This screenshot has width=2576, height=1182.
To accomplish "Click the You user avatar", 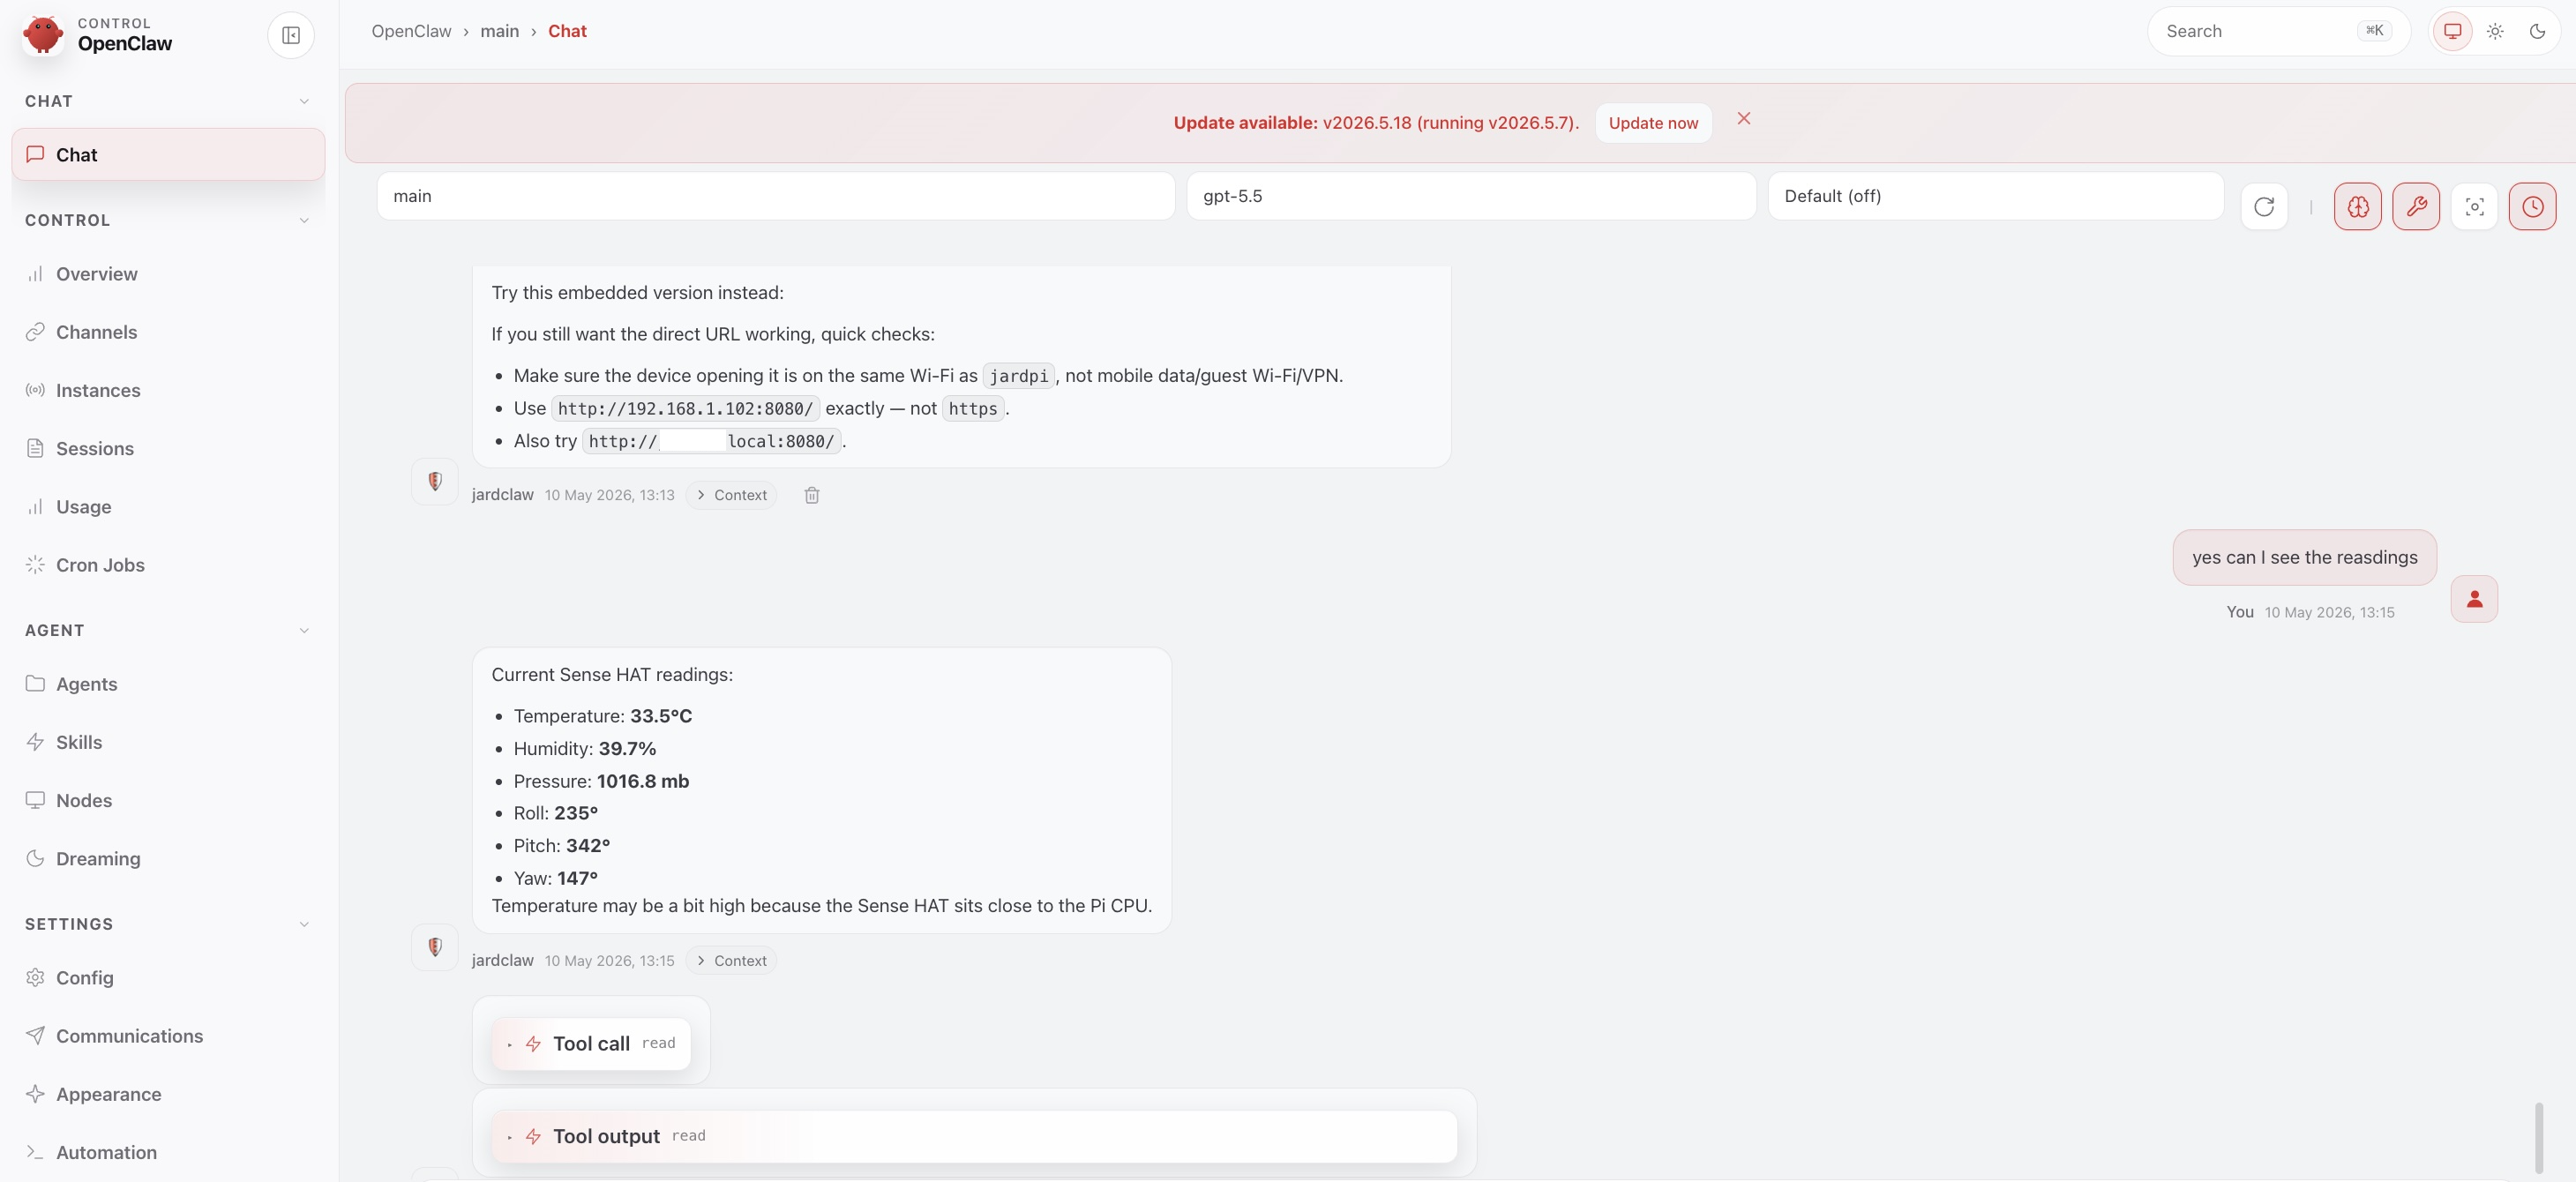I will coord(2474,598).
